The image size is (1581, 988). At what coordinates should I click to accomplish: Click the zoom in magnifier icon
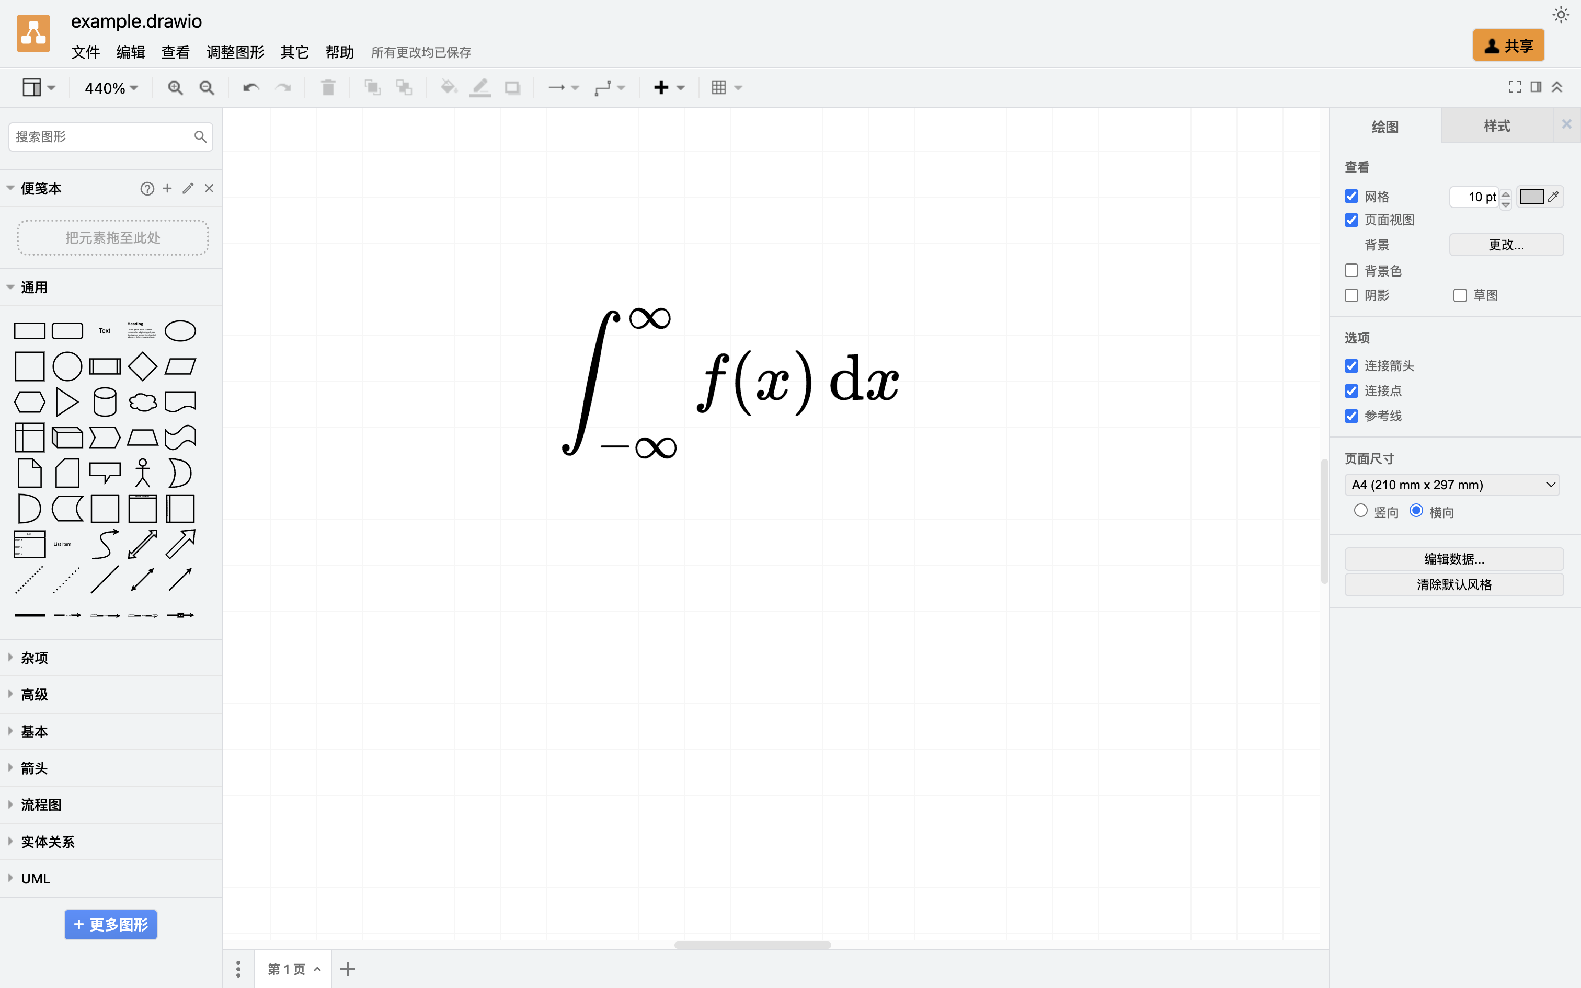click(175, 88)
